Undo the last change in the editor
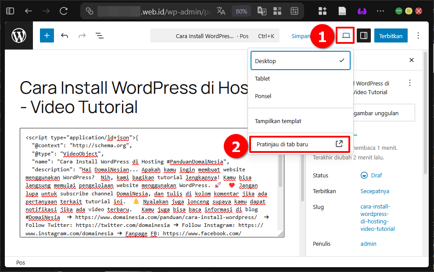Image resolution: width=434 pixels, height=272 pixels. tap(65, 35)
